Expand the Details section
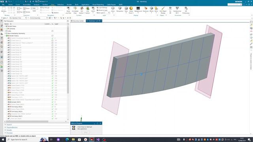The height and width of the screenshot is (142, 253). point(5,130)
